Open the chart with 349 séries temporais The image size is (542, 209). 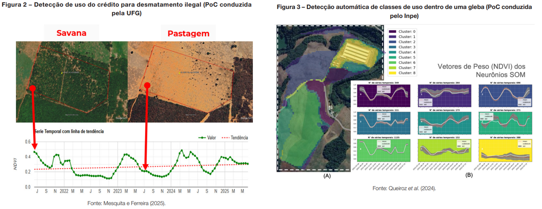click(383, 96)
